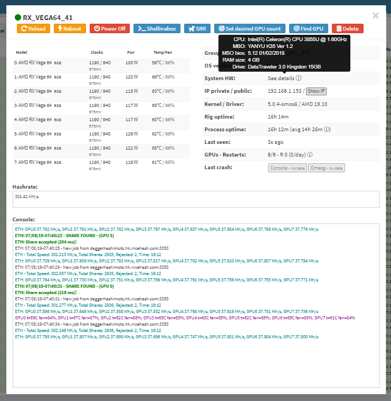391x401 pixels.
Task: Select GPU row 2: AMD RX Vega 64
Action: coord(101,94)
